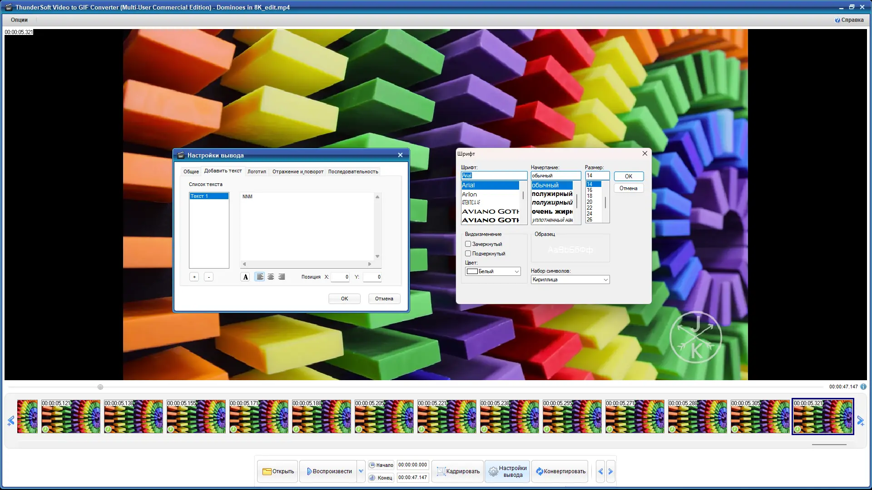Image resolution: width=872 pixels, height=490 pixels.
Task: Select the frame thumbnail at 00:00:05.188
Action: (321, 416)
